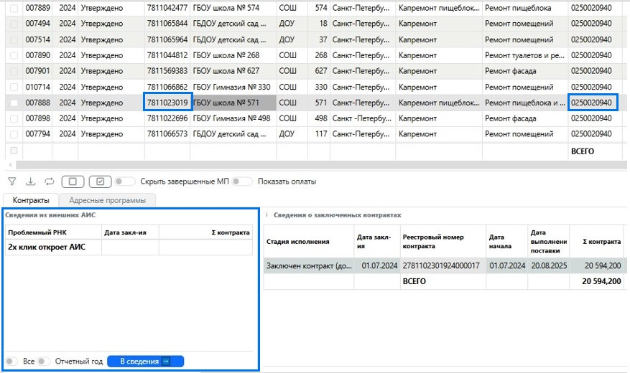
Task: Click 'ГБОУ Гимназия № 498' cell
Action: click(x=231, y=118)
